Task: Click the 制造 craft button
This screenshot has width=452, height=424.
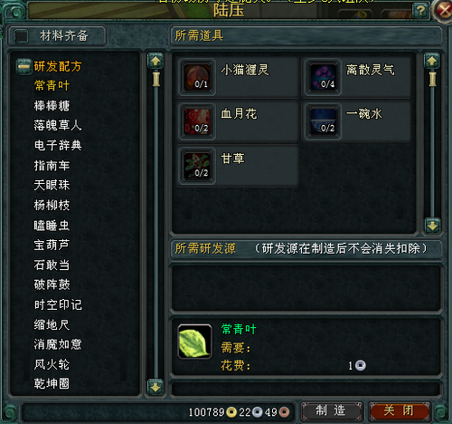Action: [331, 410]
